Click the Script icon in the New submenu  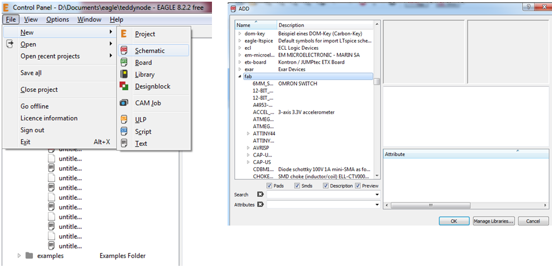point(124,132)
